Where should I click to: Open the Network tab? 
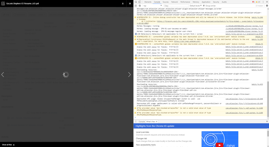(x=174, y=2)
